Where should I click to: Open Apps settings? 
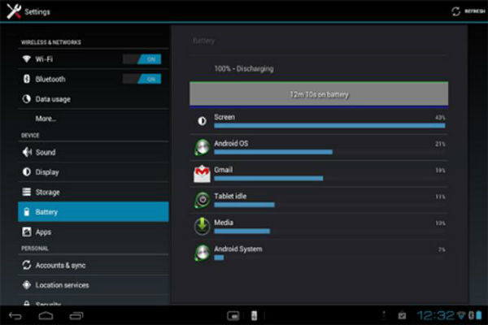(x=43, y=232)
